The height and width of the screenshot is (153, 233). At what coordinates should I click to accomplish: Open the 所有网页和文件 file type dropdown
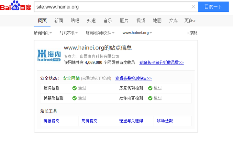pos(100,33)
